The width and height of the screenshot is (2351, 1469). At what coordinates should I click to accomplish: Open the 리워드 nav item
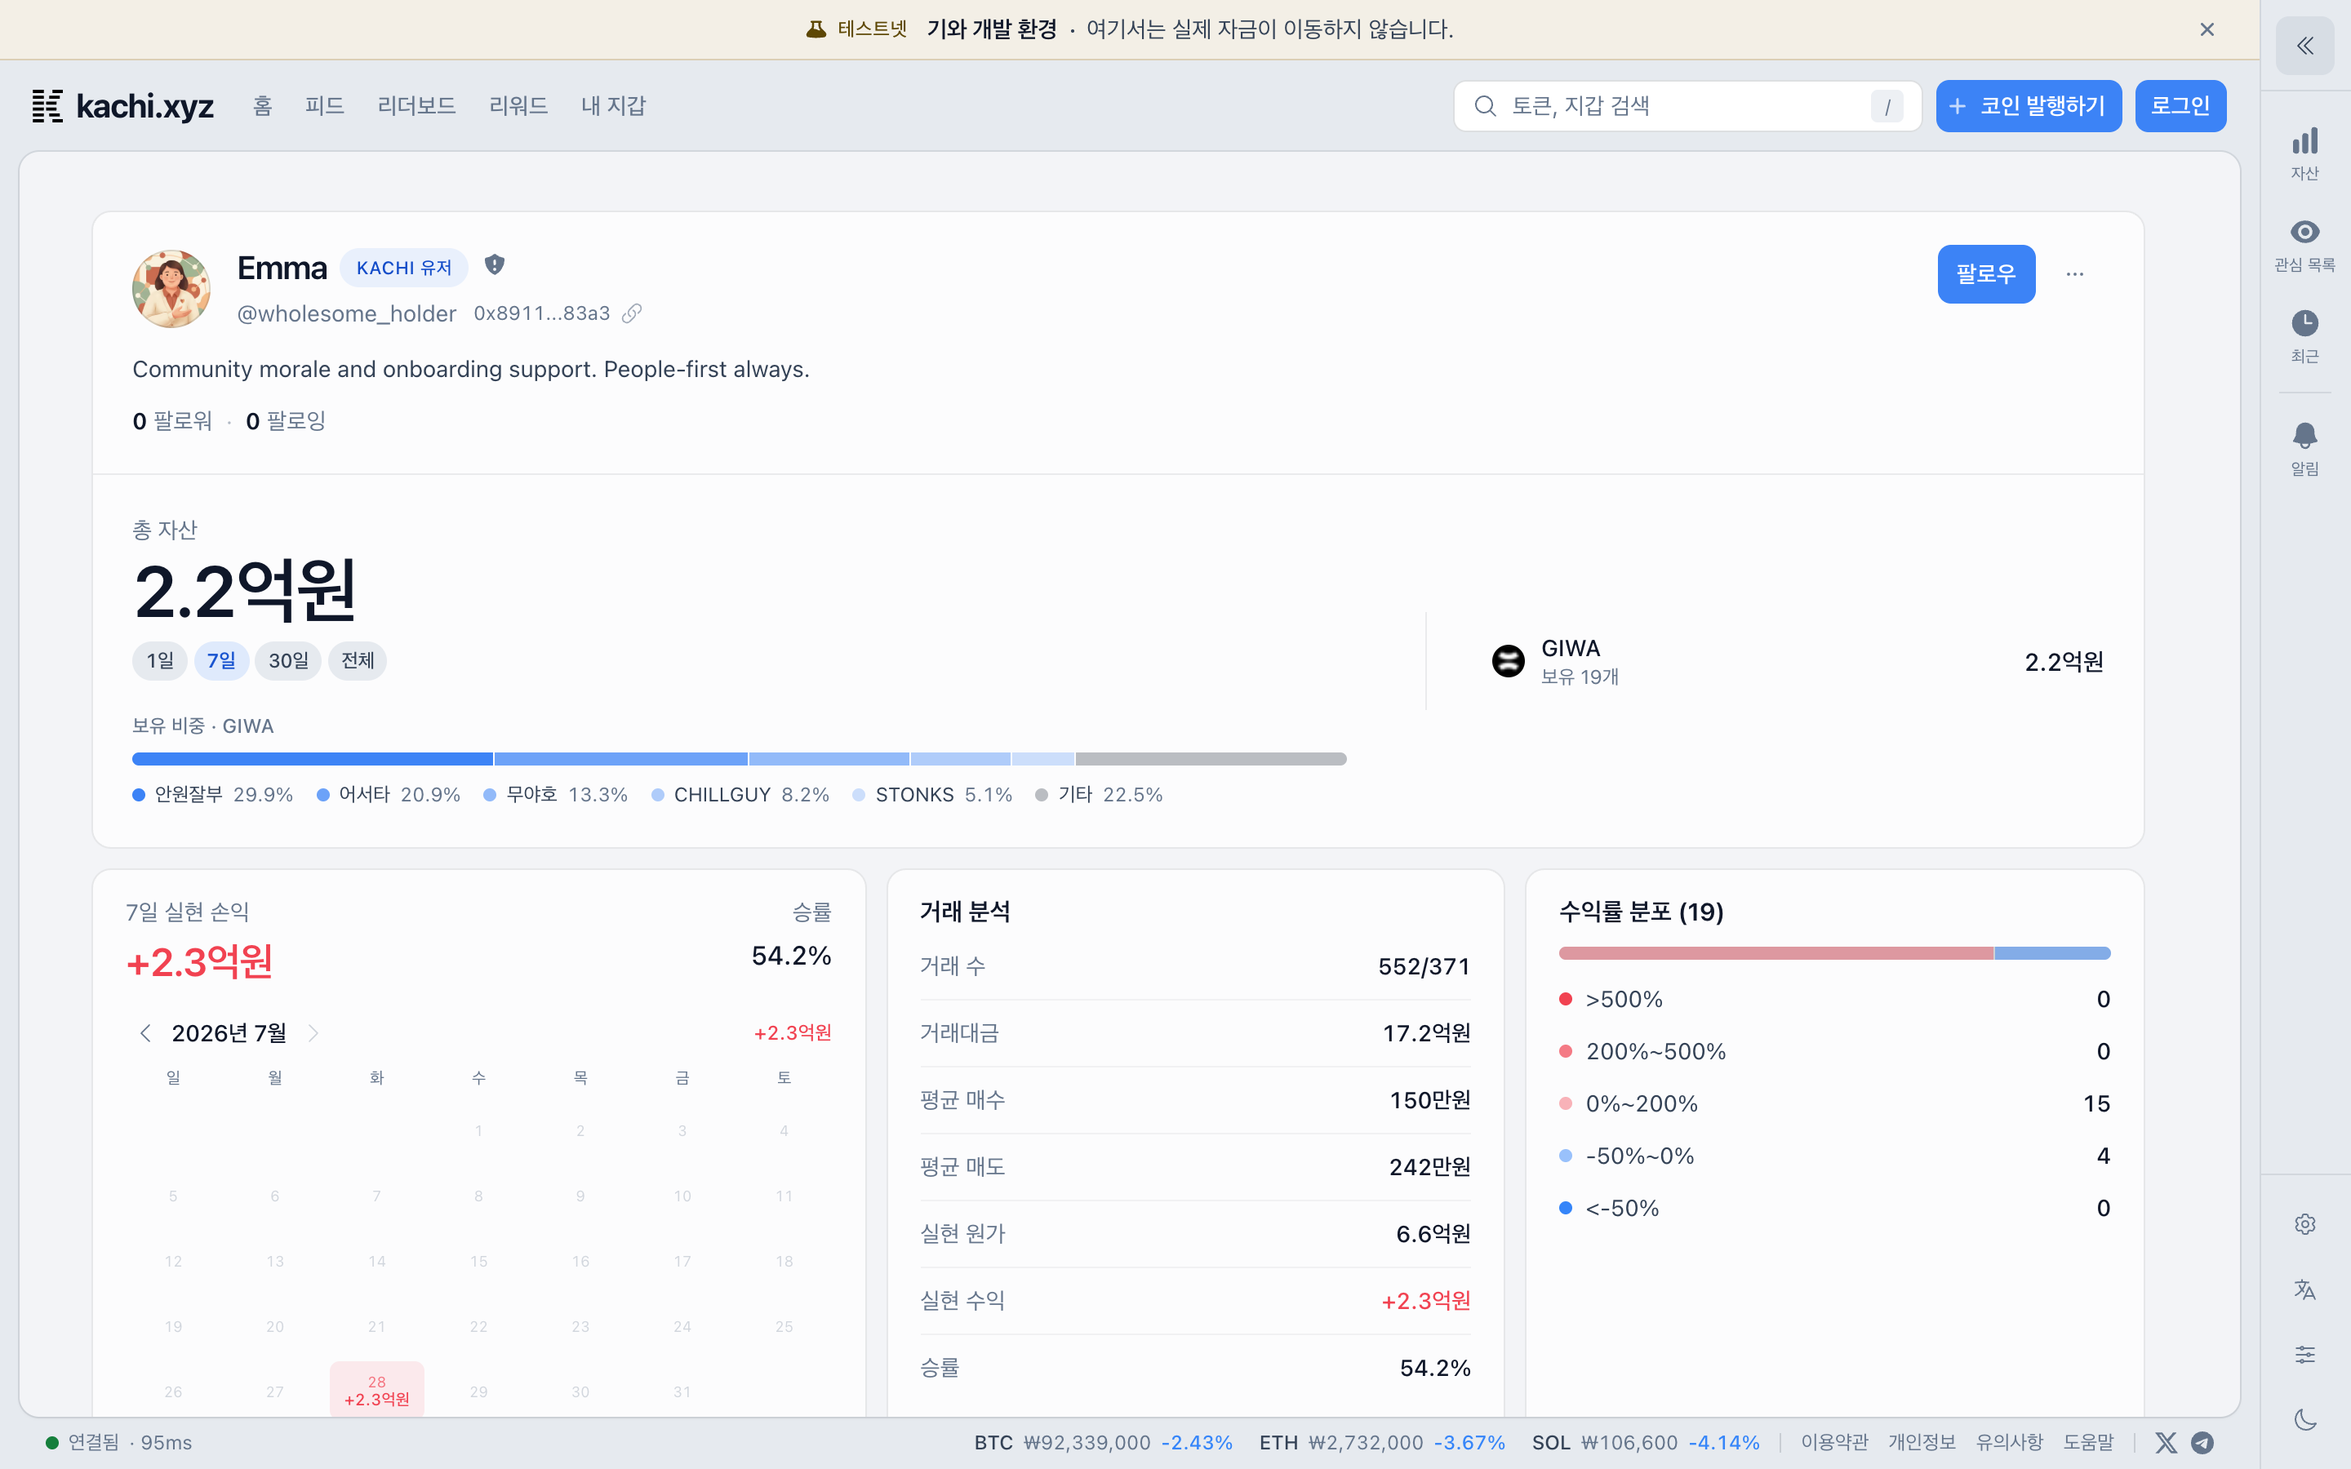pyautogui.click(x=518, y=106)
